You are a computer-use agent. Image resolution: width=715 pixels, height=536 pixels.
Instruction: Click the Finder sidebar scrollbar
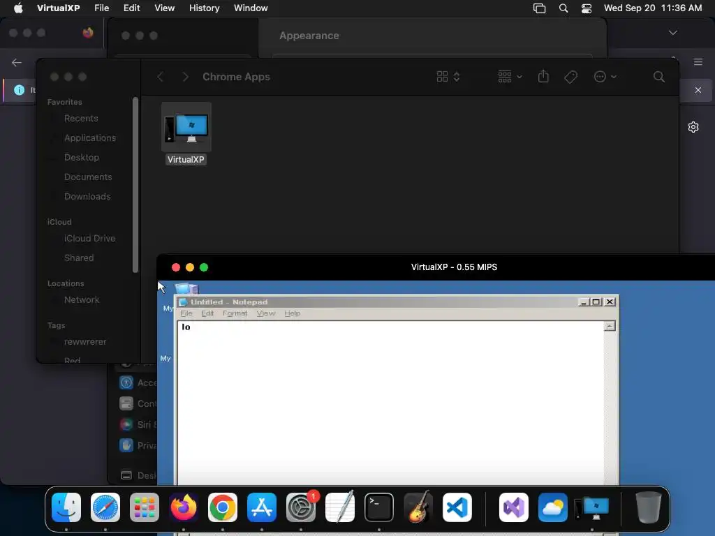[135, 184]
